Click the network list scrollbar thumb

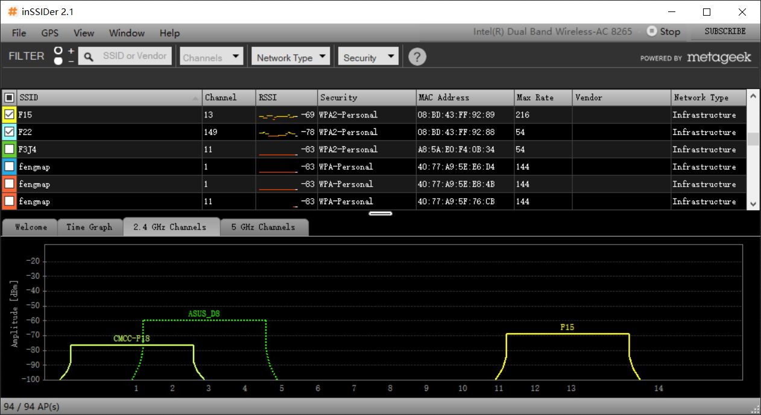(753, 139)
